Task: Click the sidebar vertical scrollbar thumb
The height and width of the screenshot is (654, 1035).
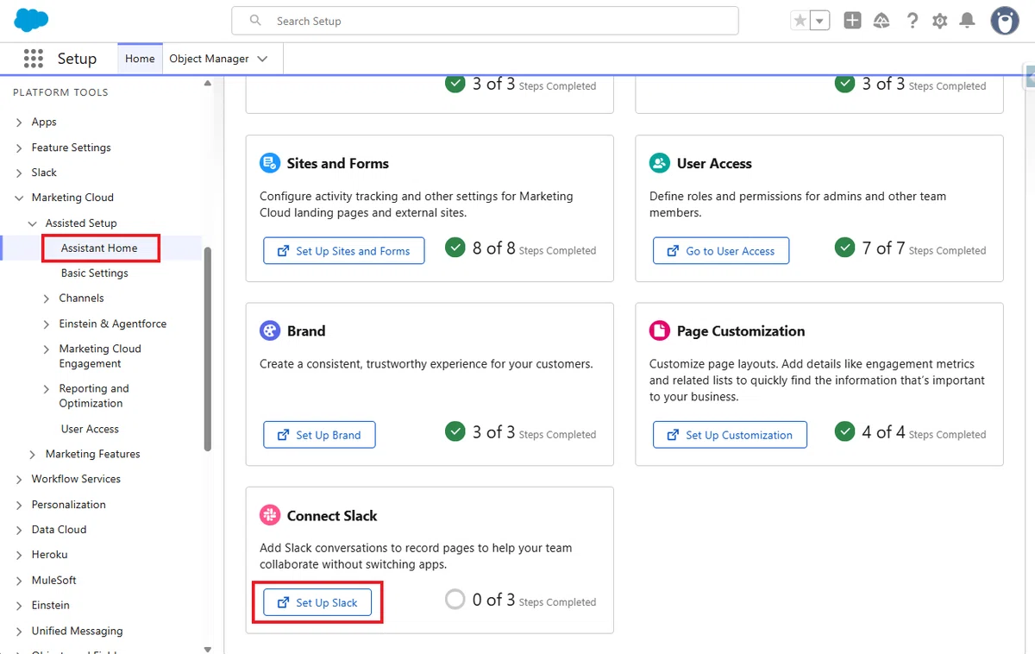Action: click(x=207, y=349)
